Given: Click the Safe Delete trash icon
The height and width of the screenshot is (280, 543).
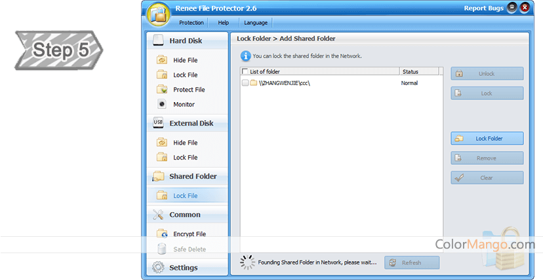Looking at the screenshot, I should pyautogui.click(x=162, y=249).
